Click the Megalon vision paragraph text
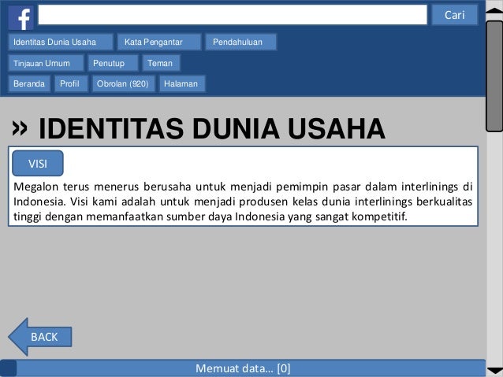Screen dimensions: 503x377 tap(243, 201)
